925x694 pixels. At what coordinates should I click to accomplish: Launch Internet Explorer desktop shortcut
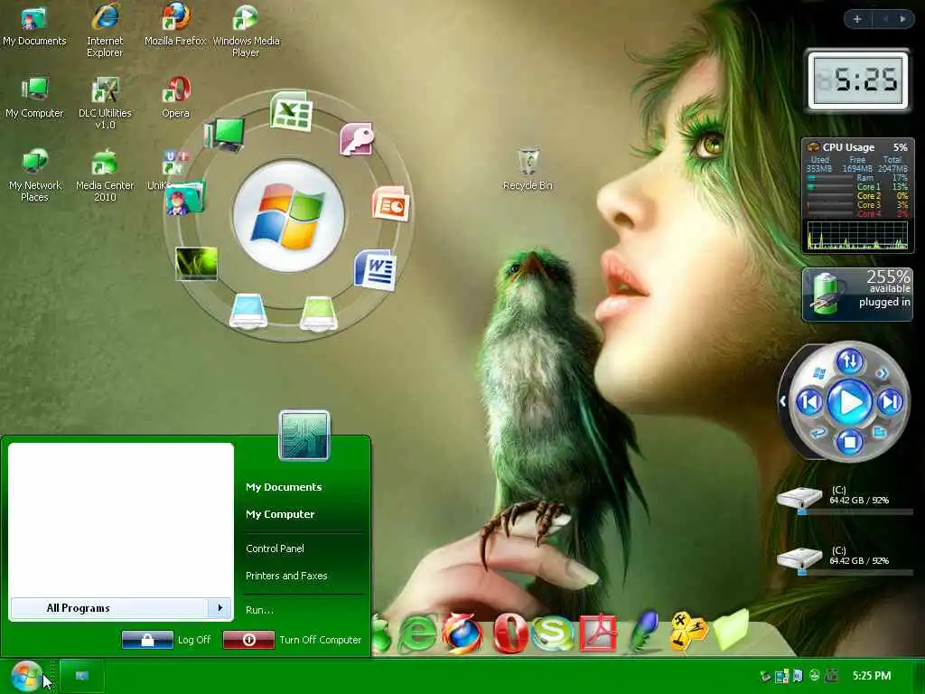[x=105, y=30]
